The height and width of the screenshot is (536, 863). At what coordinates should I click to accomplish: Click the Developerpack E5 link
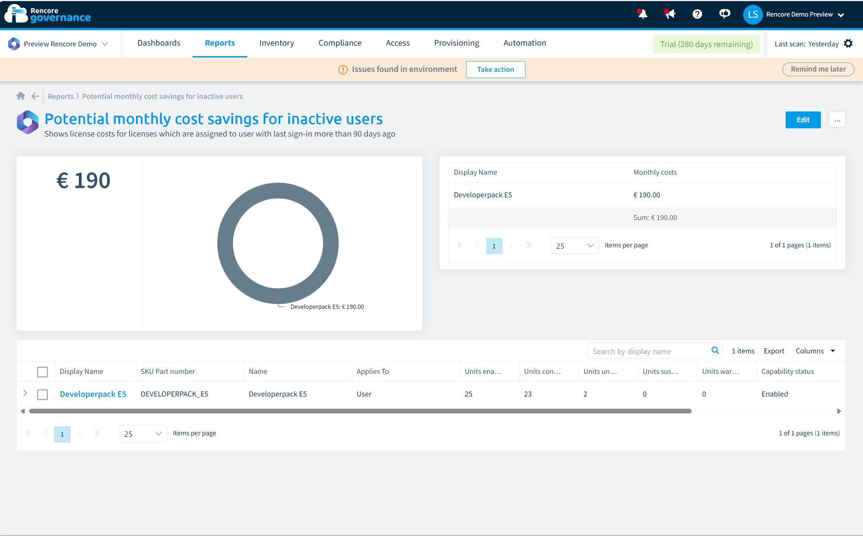click(x=93, y=394)
